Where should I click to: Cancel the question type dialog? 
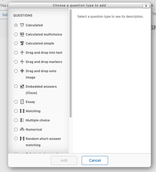coord(95,160)
